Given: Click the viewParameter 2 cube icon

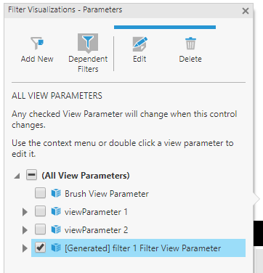Looking at the screenshot, I should pyautogui.click(x=56, y=229).
